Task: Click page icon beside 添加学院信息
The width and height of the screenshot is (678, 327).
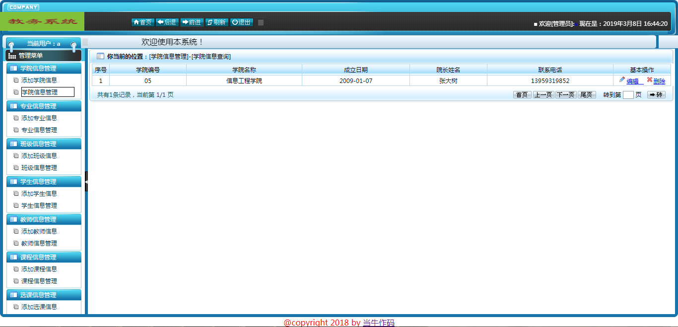Action: [16, 80]
